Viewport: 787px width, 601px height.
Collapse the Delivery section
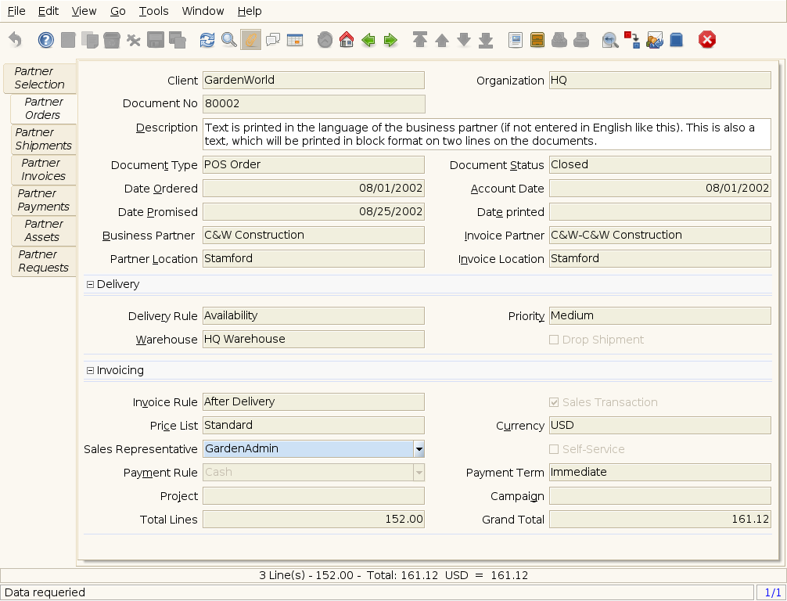pos(91,285)
